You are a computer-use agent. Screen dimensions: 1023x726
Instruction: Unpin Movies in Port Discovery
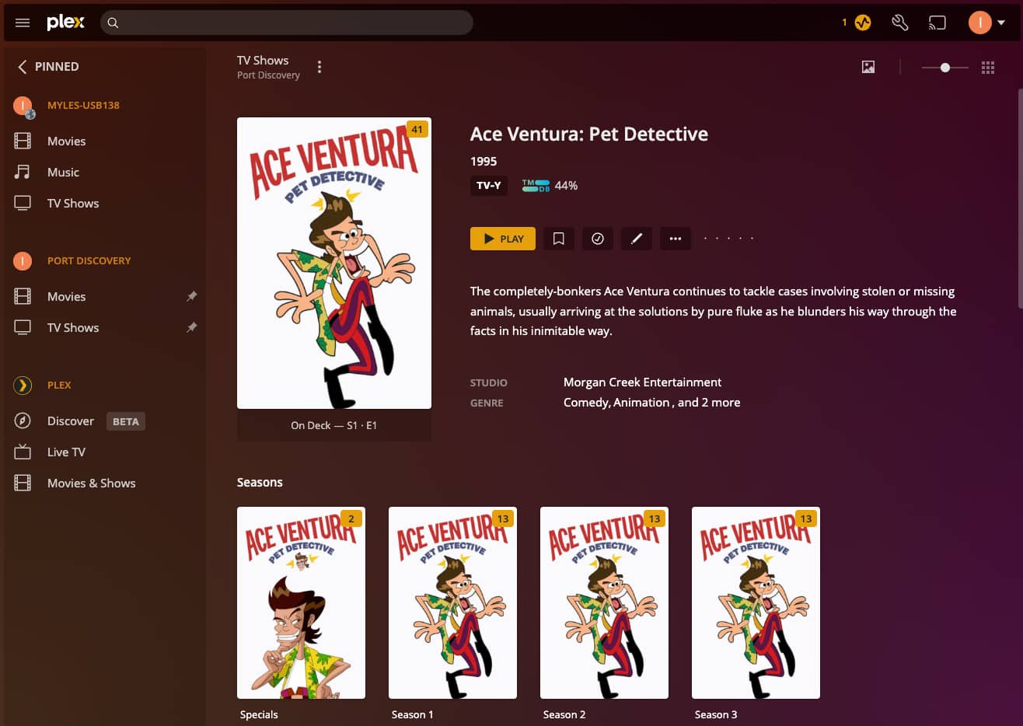(192, 296)
